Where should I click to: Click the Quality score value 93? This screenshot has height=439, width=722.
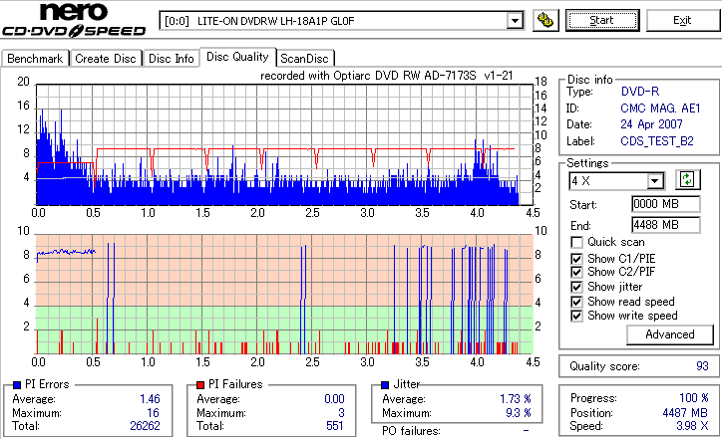tap(702, 366)
